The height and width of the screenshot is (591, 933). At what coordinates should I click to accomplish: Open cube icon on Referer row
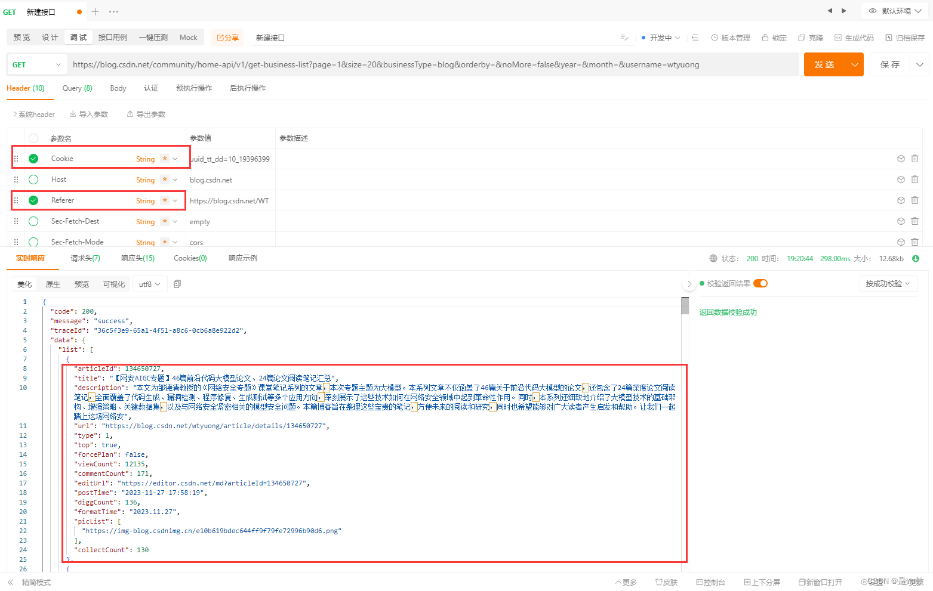(x=901, y=200)
